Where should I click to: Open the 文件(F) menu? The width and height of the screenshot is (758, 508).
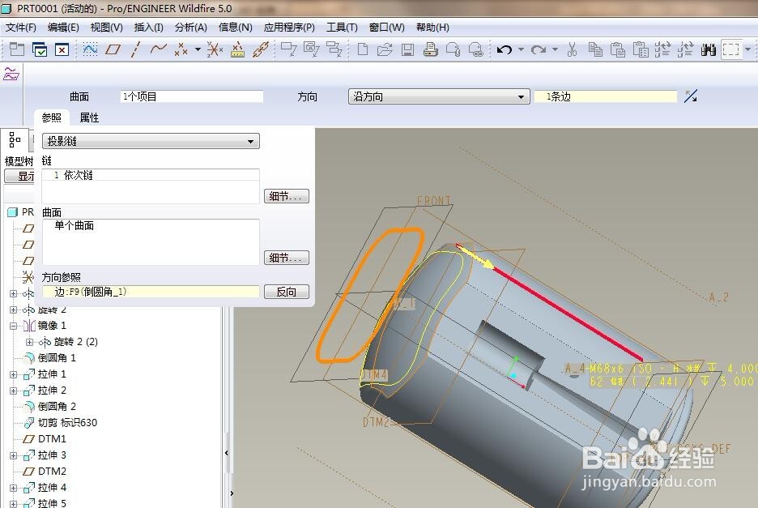21,28
